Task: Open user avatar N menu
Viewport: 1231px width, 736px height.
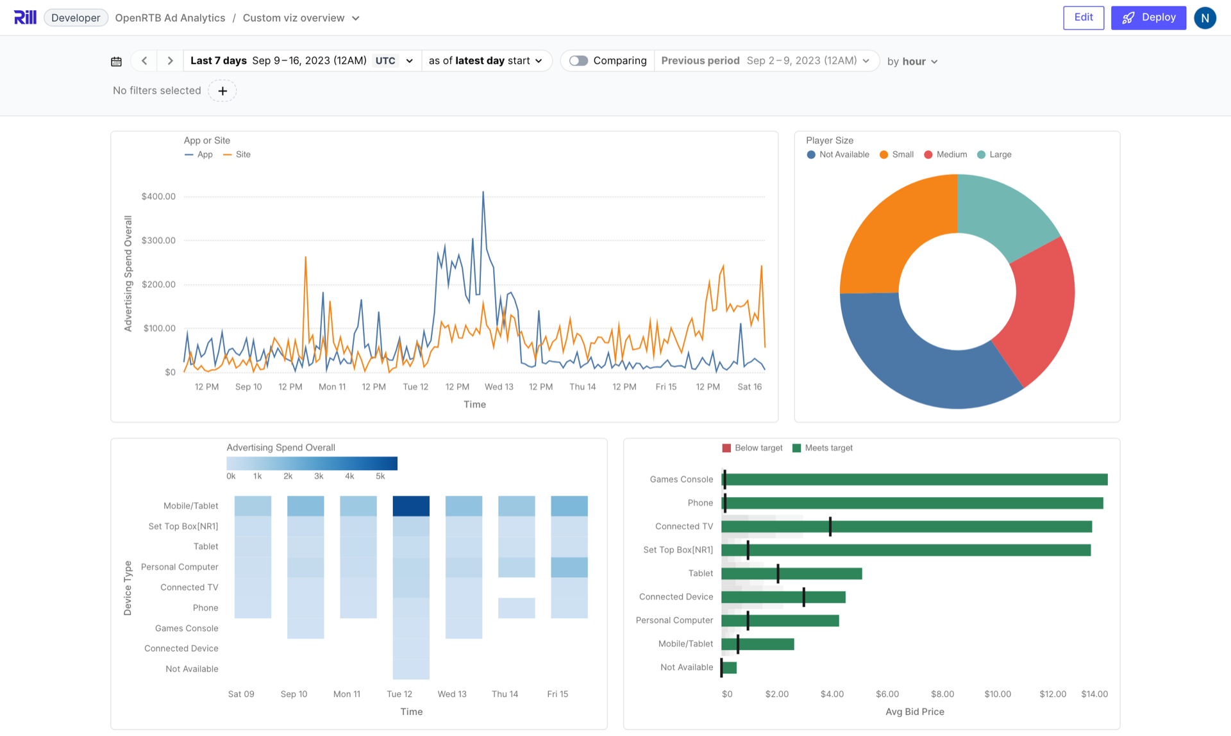Action: (1205, 18)
